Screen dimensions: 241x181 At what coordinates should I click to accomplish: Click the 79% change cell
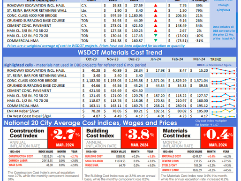[x=199, y=10]
